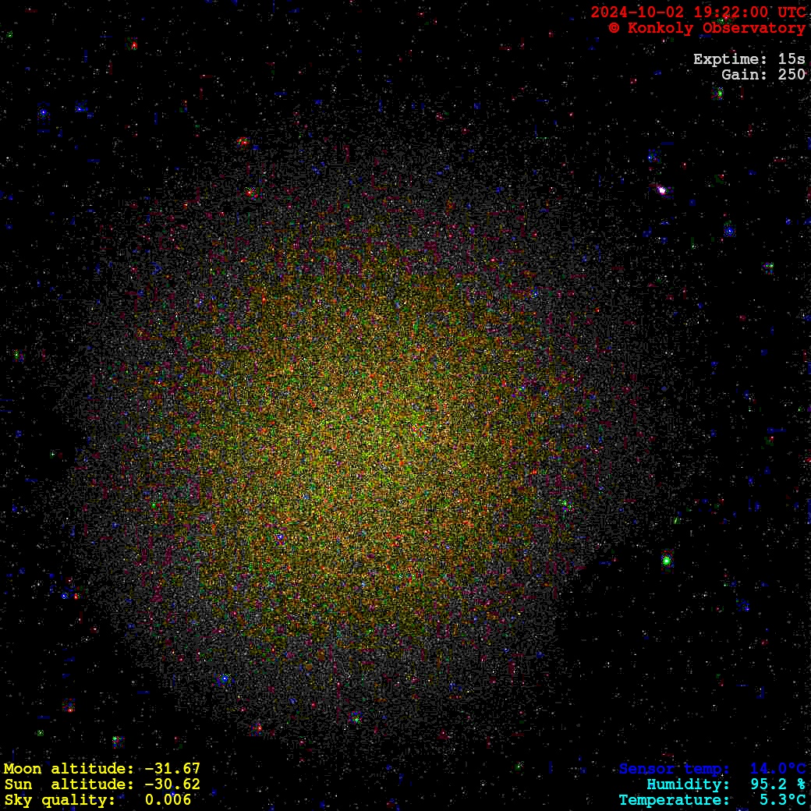This screenshot has height=811, width=811.
Task: Click the copyright © symbol
Action: [614, 28]
